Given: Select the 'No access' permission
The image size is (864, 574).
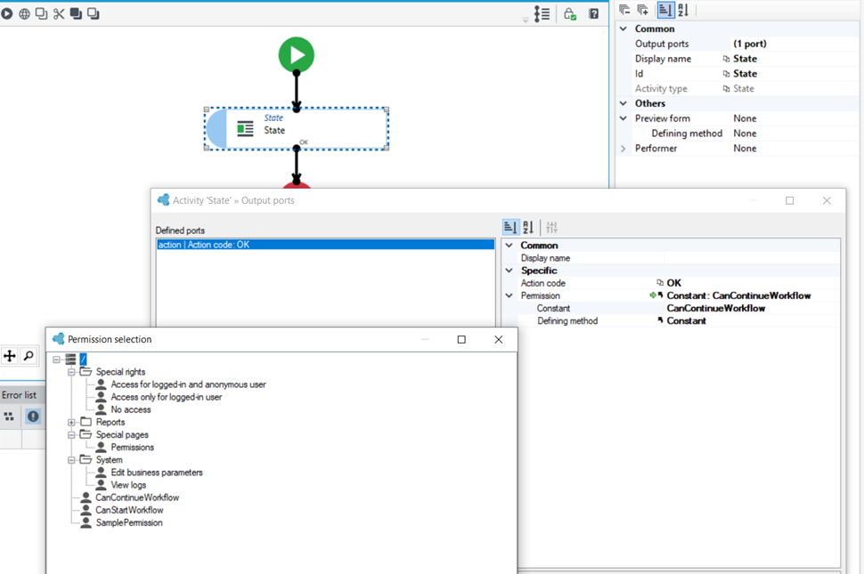Looking at the screenshot, I should tap(131, 409).
